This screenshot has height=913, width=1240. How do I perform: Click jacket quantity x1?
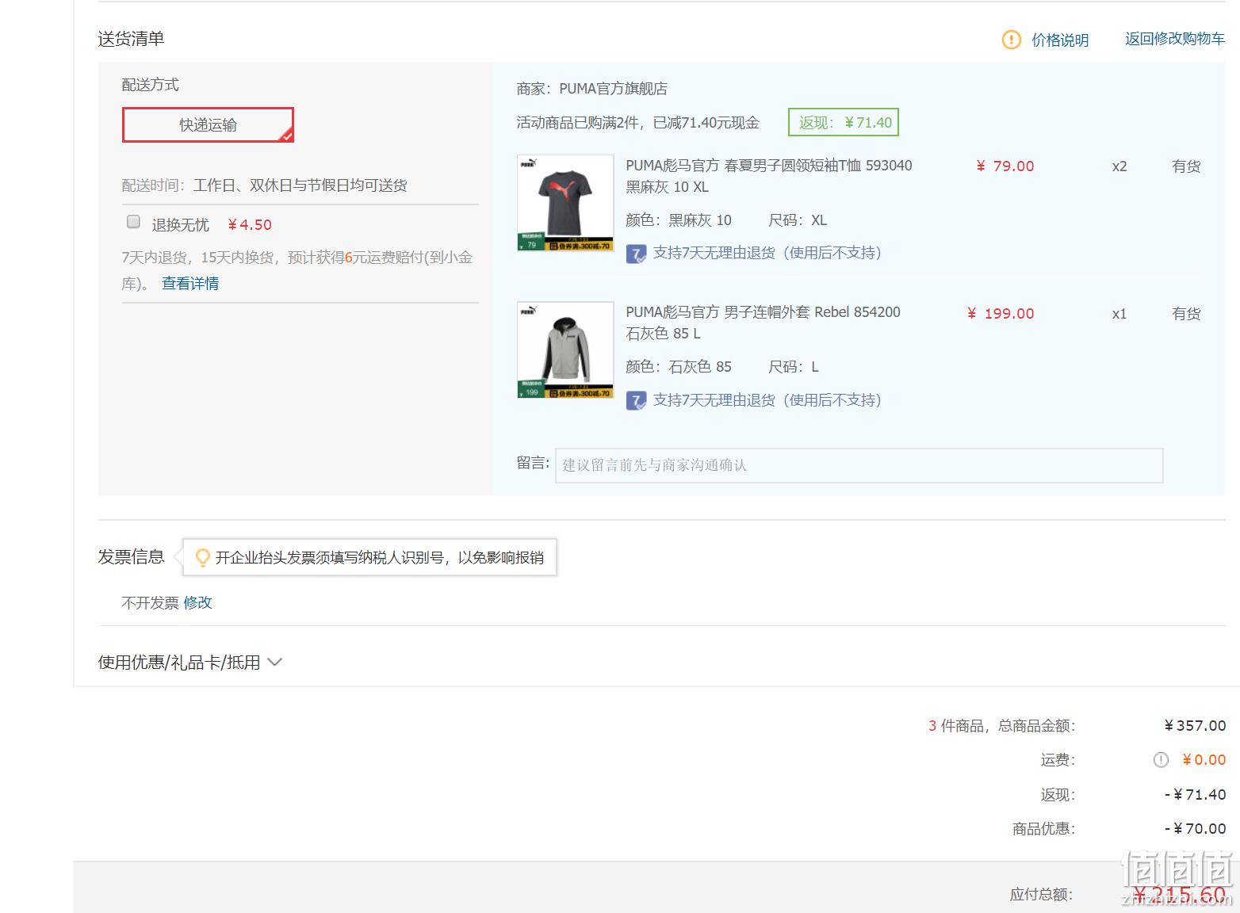1119,314
